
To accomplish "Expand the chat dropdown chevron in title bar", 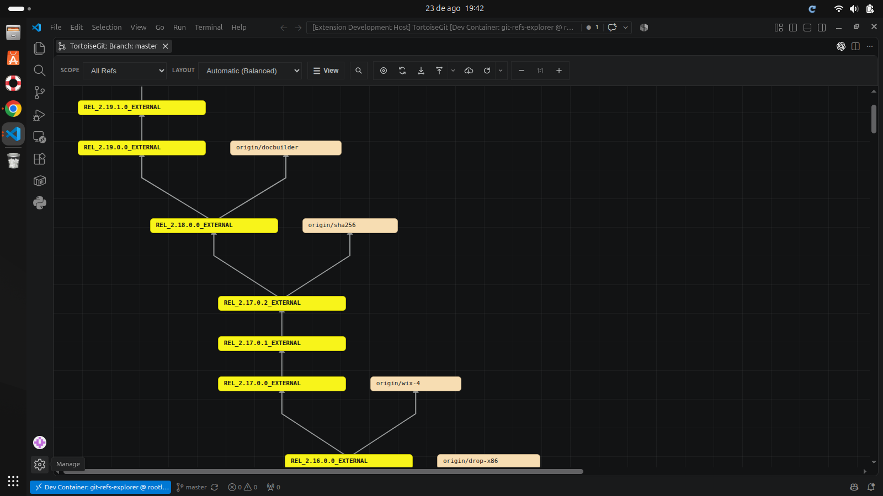I will [626, 28].
